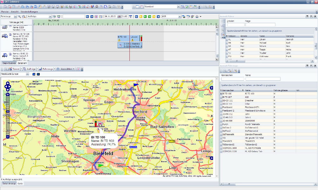Open the Fenster menu

[x=5, y=12]
